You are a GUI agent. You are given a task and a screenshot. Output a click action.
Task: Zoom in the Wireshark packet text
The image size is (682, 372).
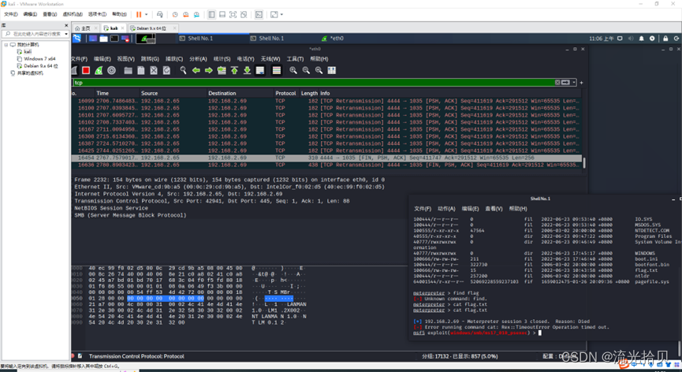pyautogui.click(x=293, y=70)
